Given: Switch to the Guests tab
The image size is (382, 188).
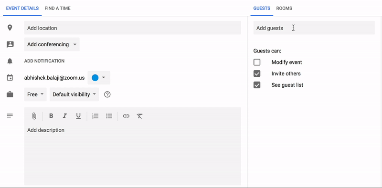Looking at the screenshot, I should (262, 8).
